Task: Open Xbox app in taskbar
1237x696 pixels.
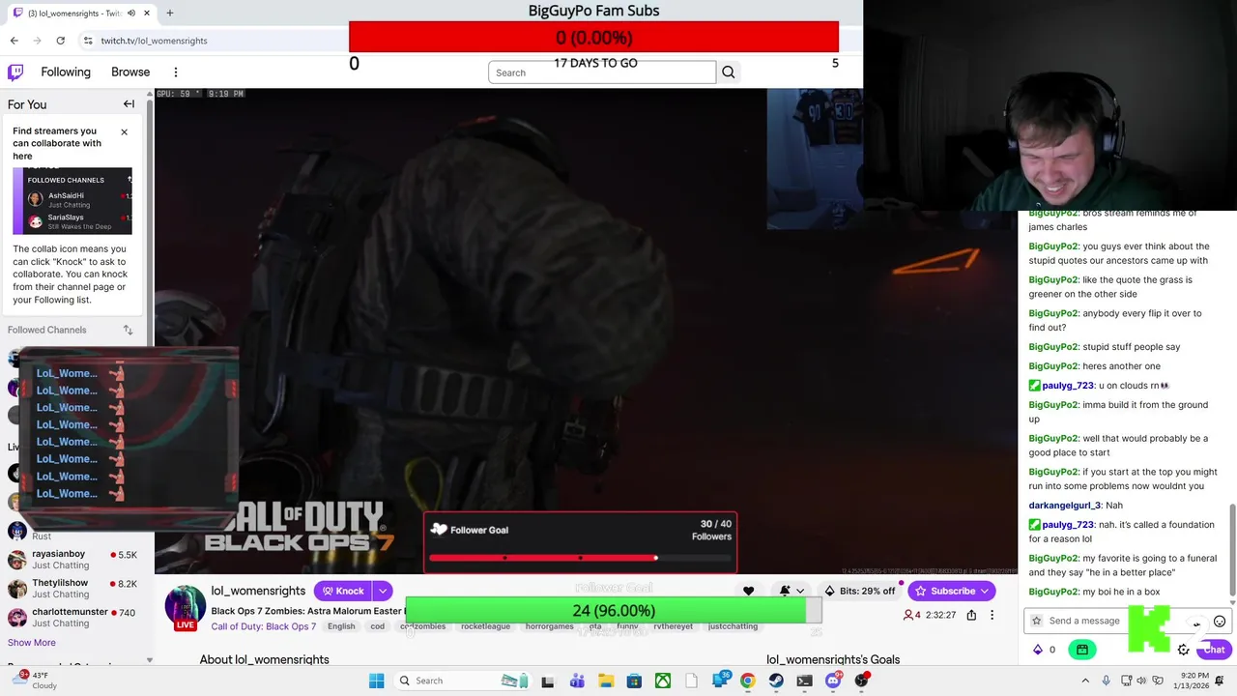Action: (x=663, y=681)
